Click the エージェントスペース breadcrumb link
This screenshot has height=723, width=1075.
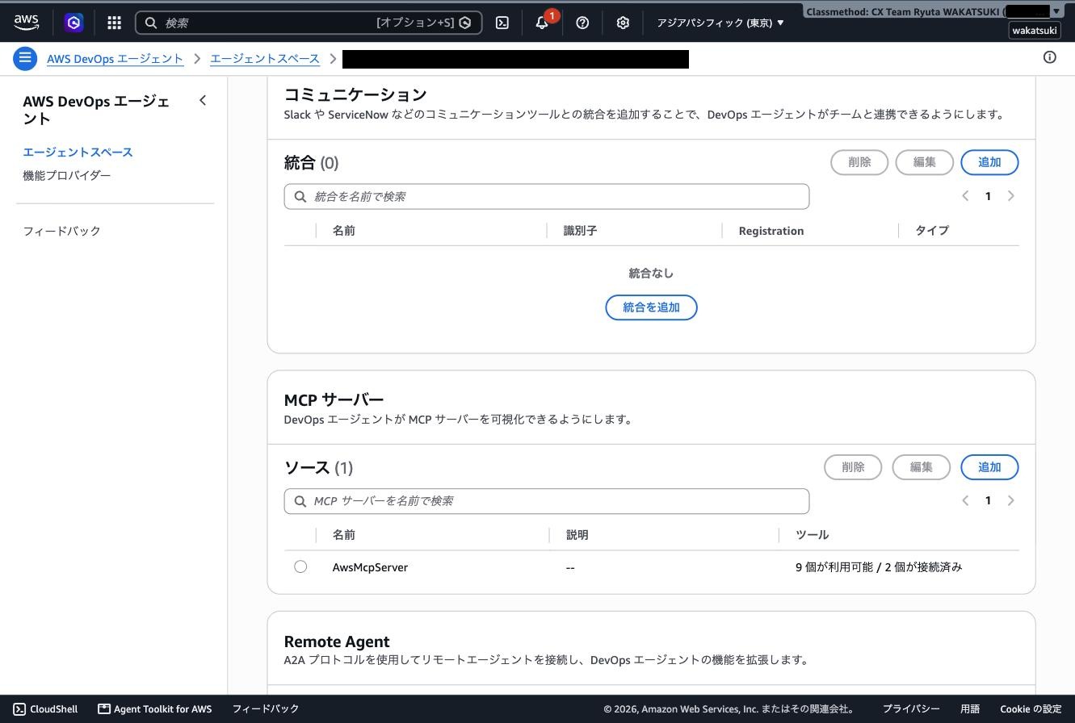265,58
